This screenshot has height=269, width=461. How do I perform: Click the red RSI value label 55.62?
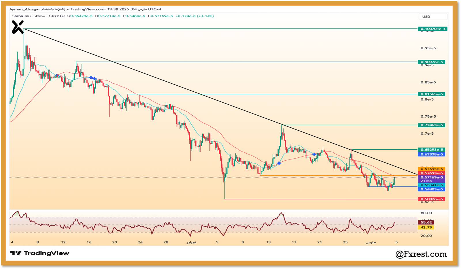(426, 222)
